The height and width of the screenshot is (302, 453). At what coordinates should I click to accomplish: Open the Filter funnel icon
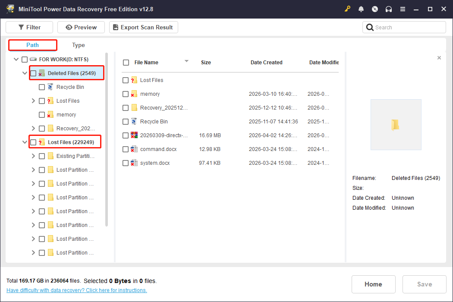(x=22, y=27)
